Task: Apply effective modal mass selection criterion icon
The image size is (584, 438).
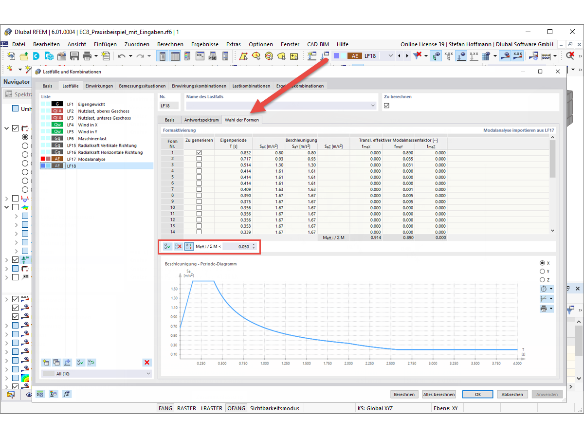Action: [x=189, y=246]
